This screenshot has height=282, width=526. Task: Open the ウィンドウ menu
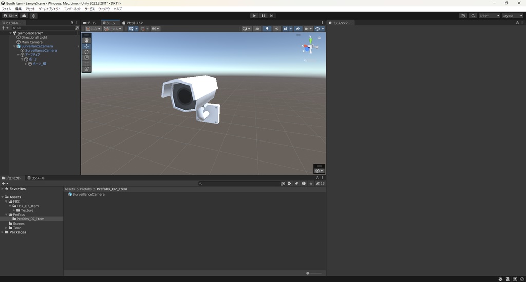coord(104,9)
